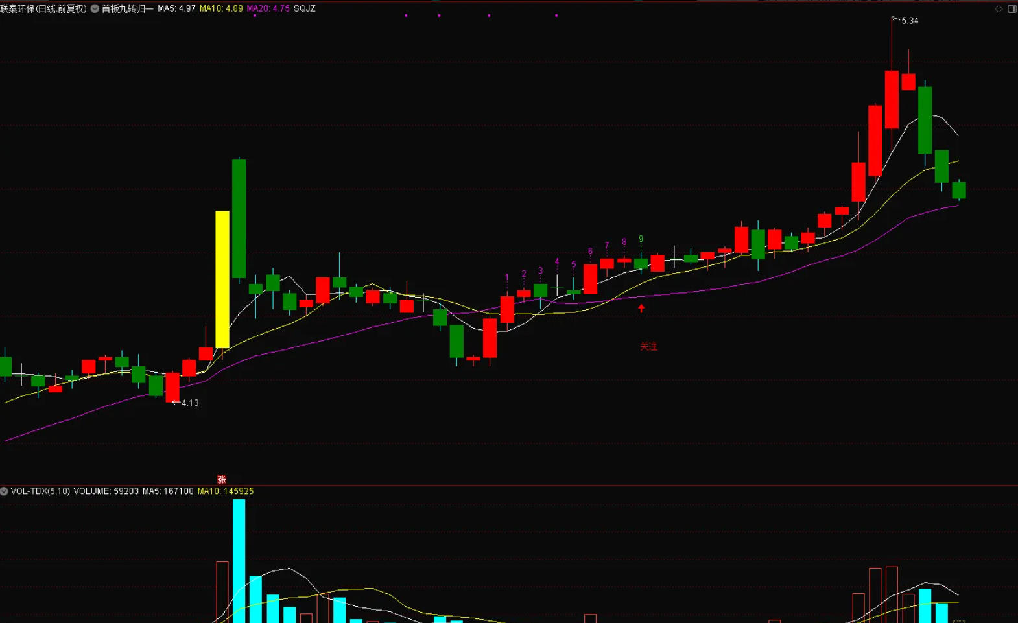Viewport: 1018px width, 623px height.
Task: Click the 4.13 low price marker
Action: tap(189, 403)
